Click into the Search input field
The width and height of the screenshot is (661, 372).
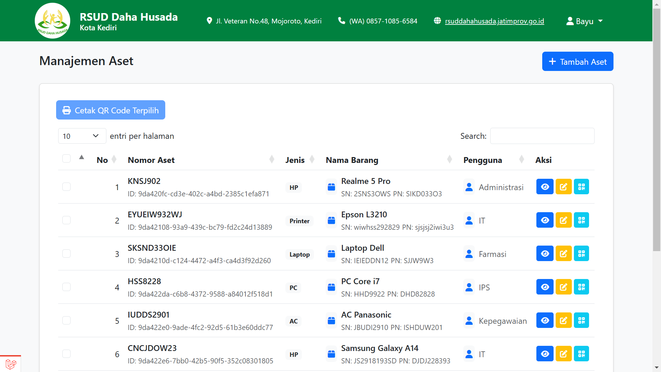pos(542,136)
